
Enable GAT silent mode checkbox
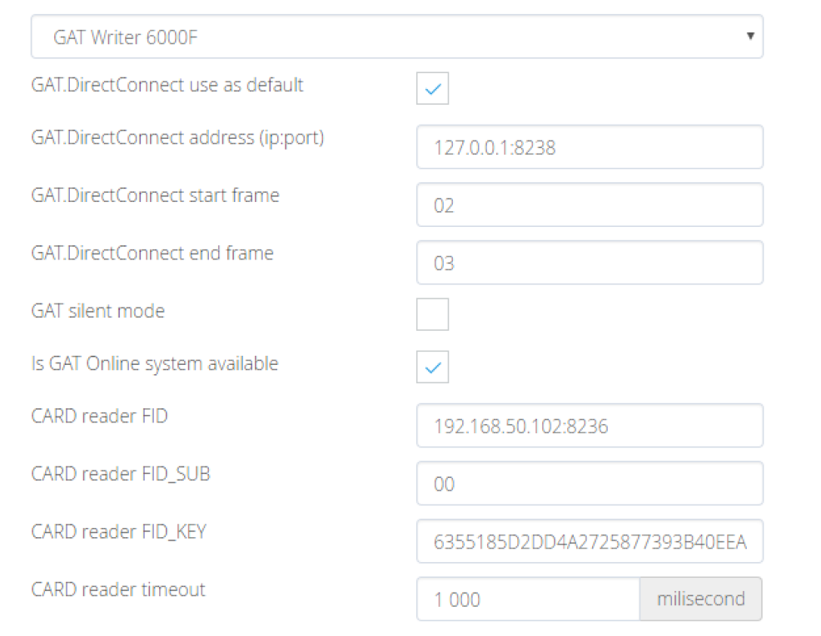click(x=432, y=314)
